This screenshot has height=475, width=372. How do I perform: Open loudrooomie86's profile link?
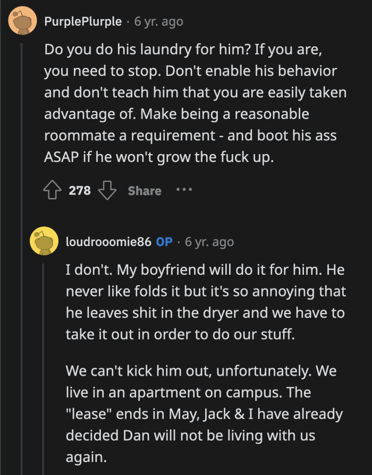coord(103,241)
